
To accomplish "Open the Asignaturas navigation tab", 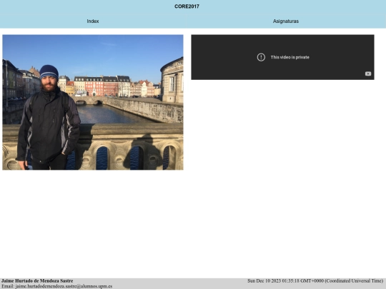I will pos(285,21).
